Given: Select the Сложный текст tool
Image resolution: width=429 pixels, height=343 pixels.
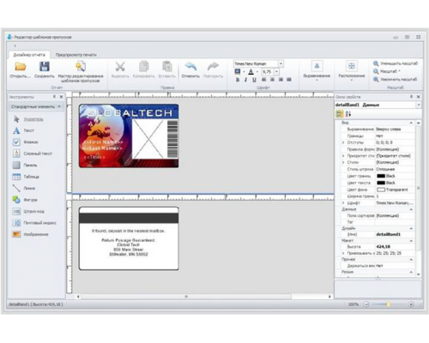Looking at the screenshot, I should (33, 153).
